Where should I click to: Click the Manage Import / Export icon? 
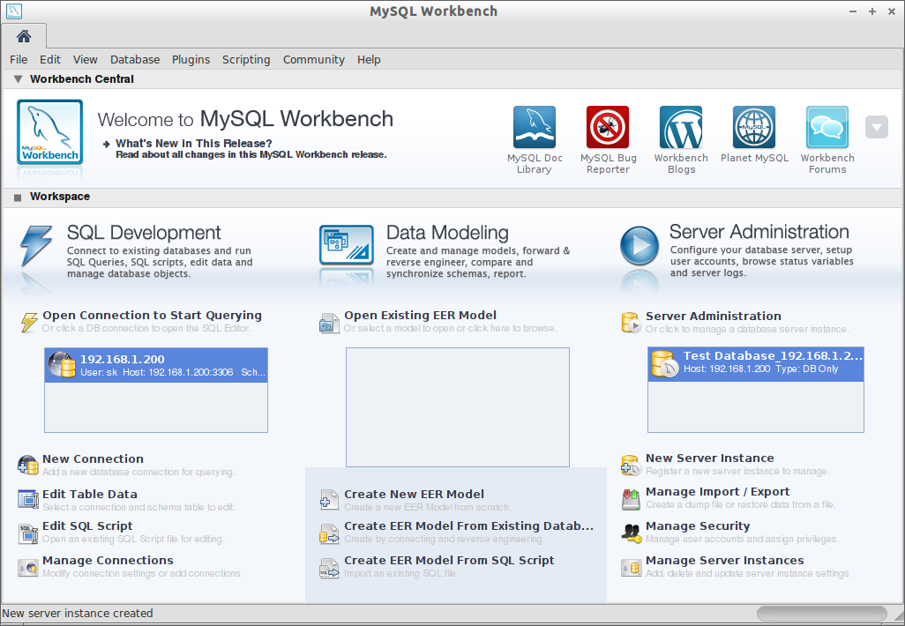tap(631, 500)
